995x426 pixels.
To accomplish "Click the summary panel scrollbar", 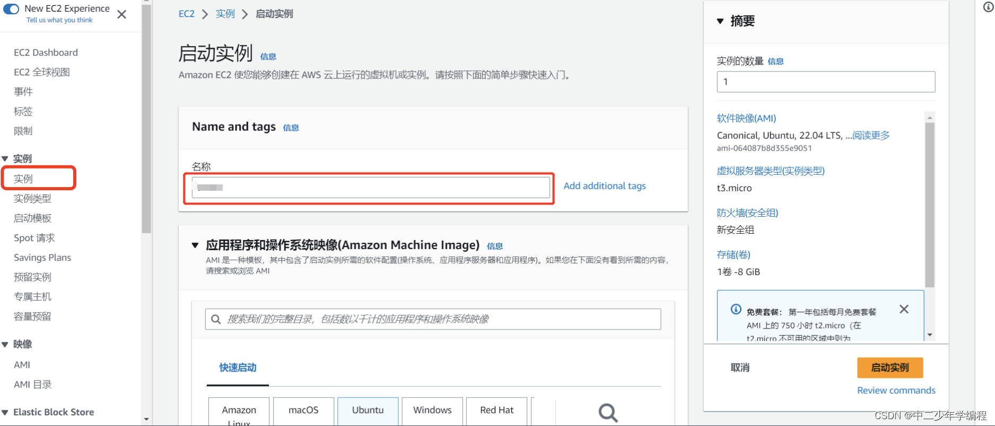I will point(930,205).
